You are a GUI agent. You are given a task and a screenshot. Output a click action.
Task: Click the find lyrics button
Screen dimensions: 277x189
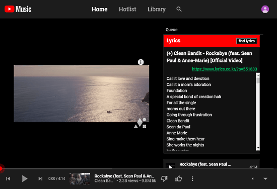[247, 41]
